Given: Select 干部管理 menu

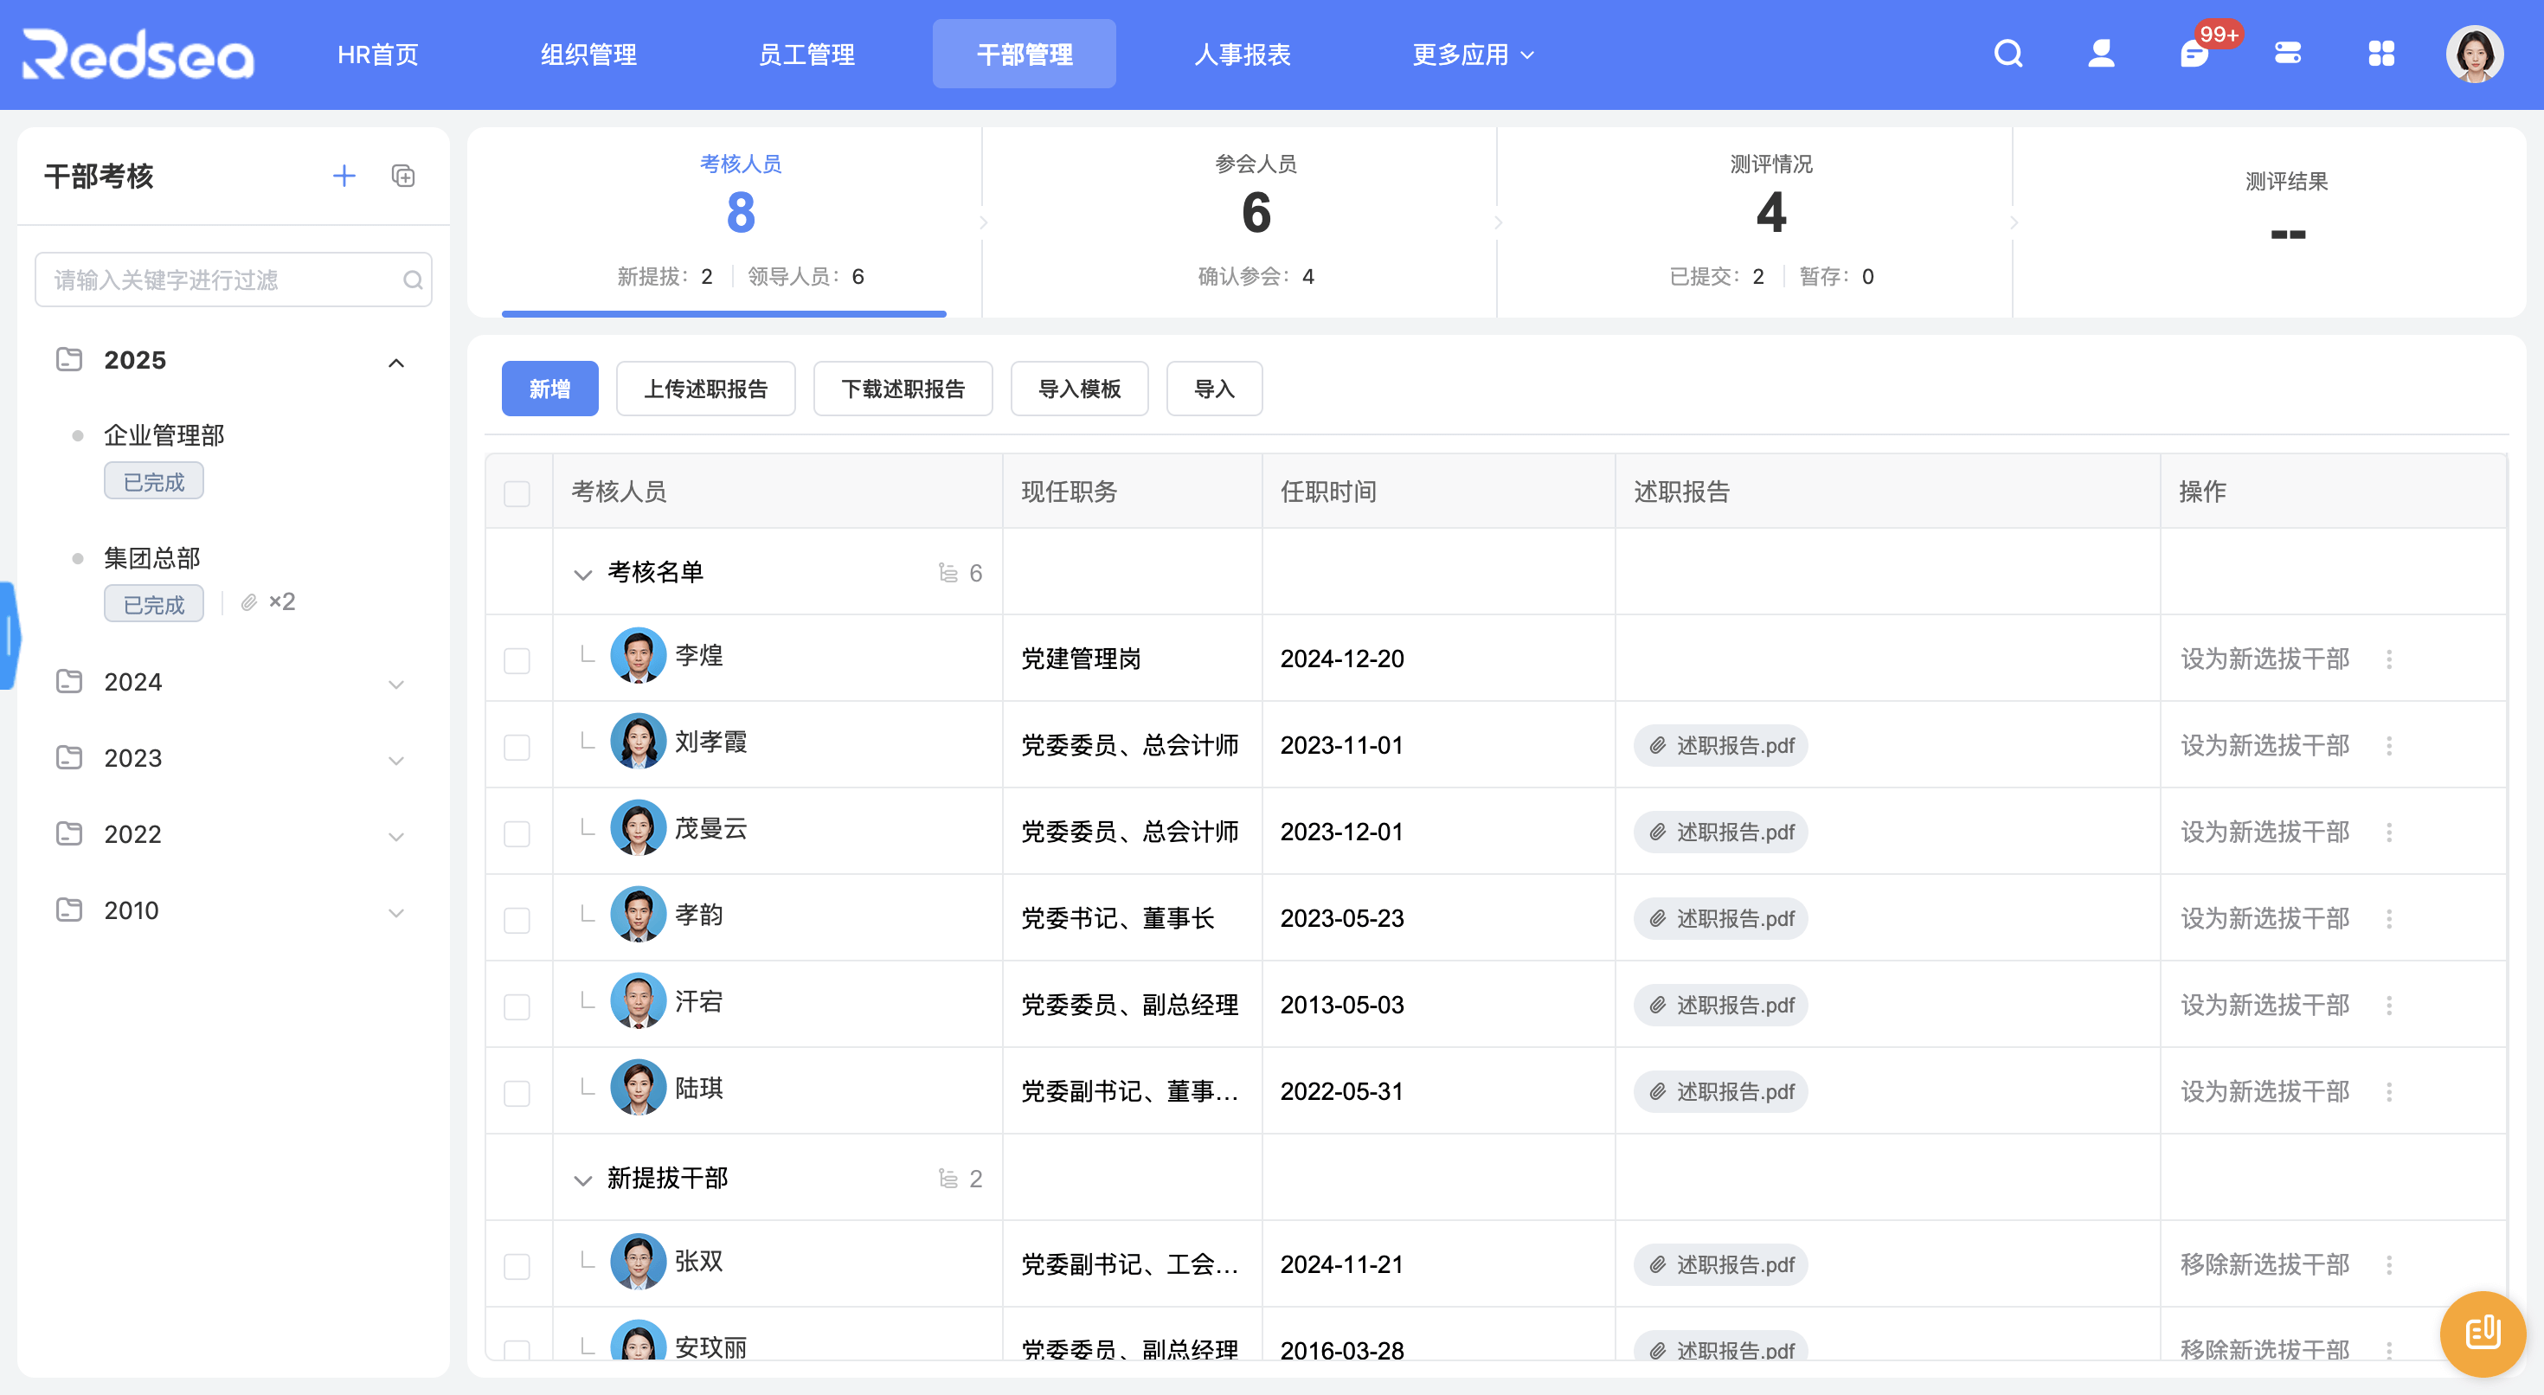Looking at the screenshot, I should (x=1025, y=55).
